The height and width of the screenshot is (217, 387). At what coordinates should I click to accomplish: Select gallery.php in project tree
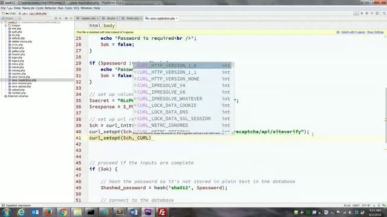[x=18, y=51]
